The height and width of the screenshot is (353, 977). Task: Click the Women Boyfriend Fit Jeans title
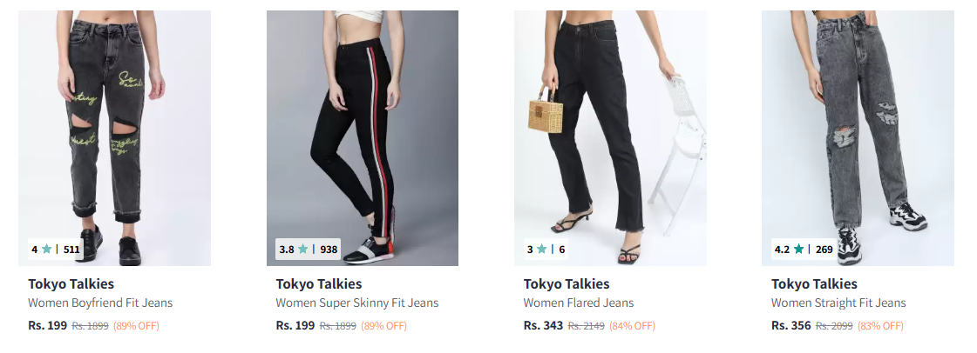(100, 303)
